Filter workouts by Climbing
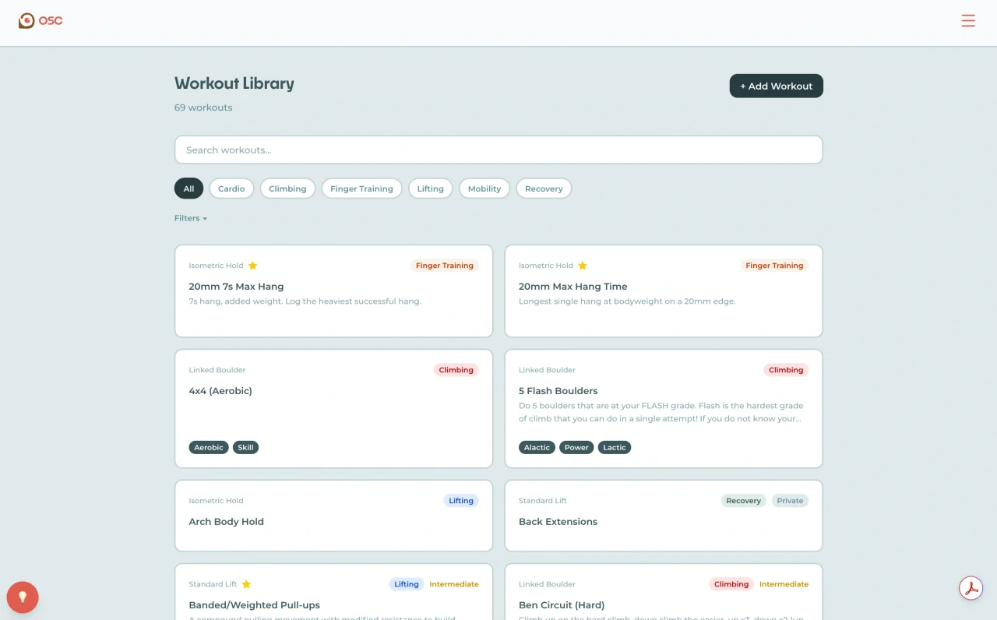This screenshot has width=997, height=620. point(287,188)
